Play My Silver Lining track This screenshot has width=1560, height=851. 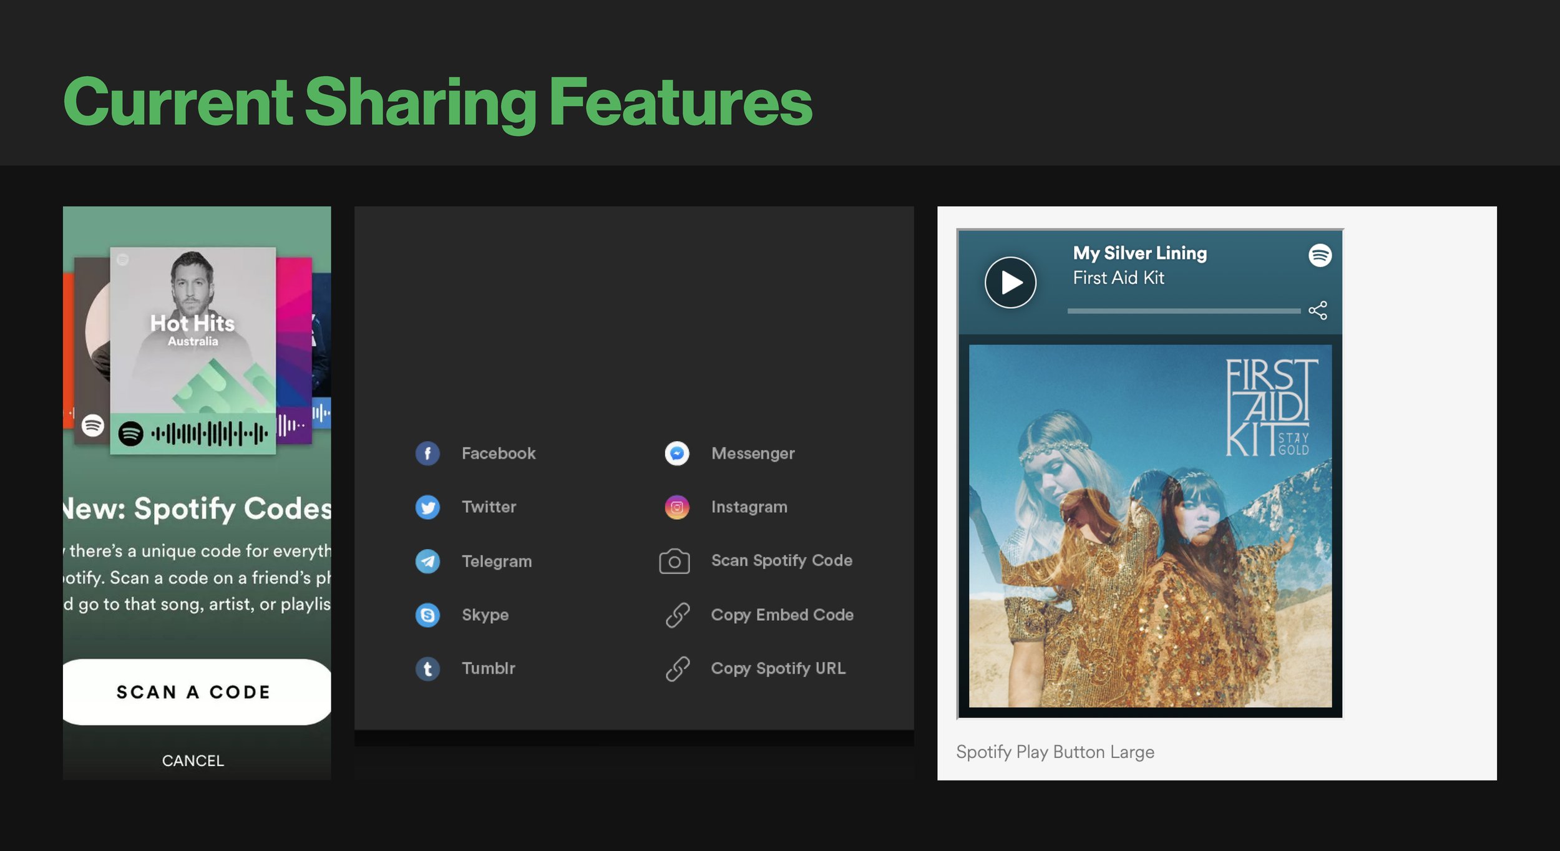(x=1010, y=283)
